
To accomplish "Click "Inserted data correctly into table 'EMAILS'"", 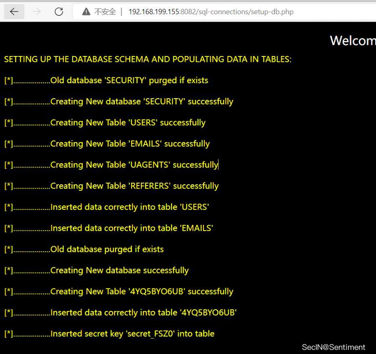I will pyautogui.click(x=131, y=228).
